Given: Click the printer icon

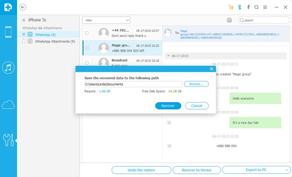Looking at the screenshot, I should pos(229,20).
